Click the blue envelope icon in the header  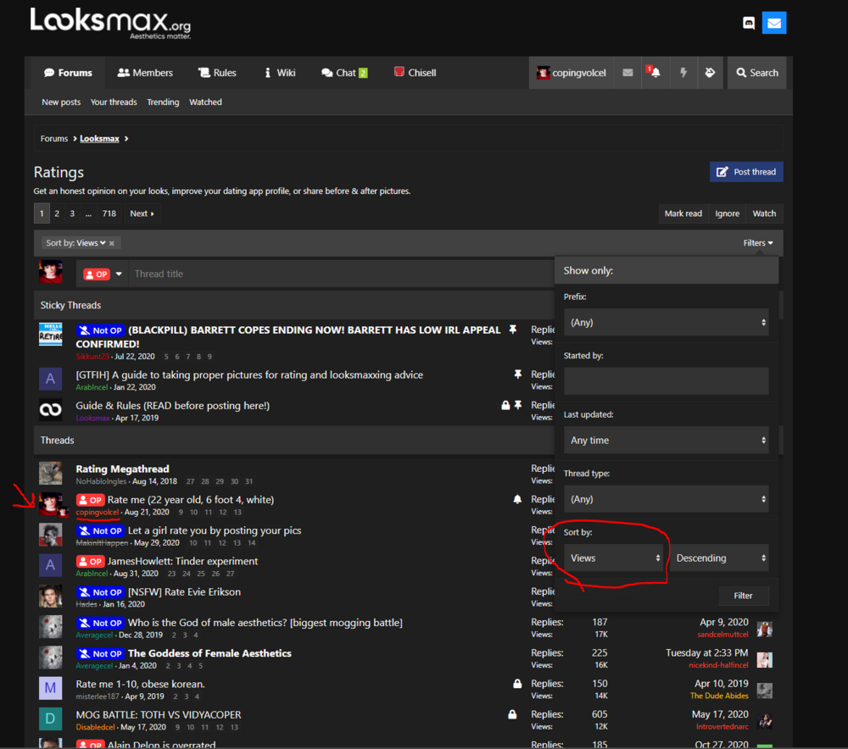(x=774, y=23)
